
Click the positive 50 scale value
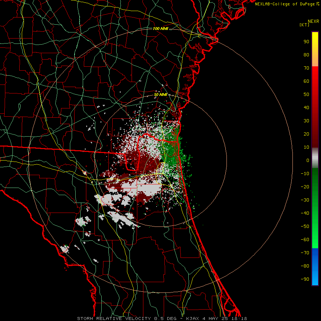pos(306,95)
